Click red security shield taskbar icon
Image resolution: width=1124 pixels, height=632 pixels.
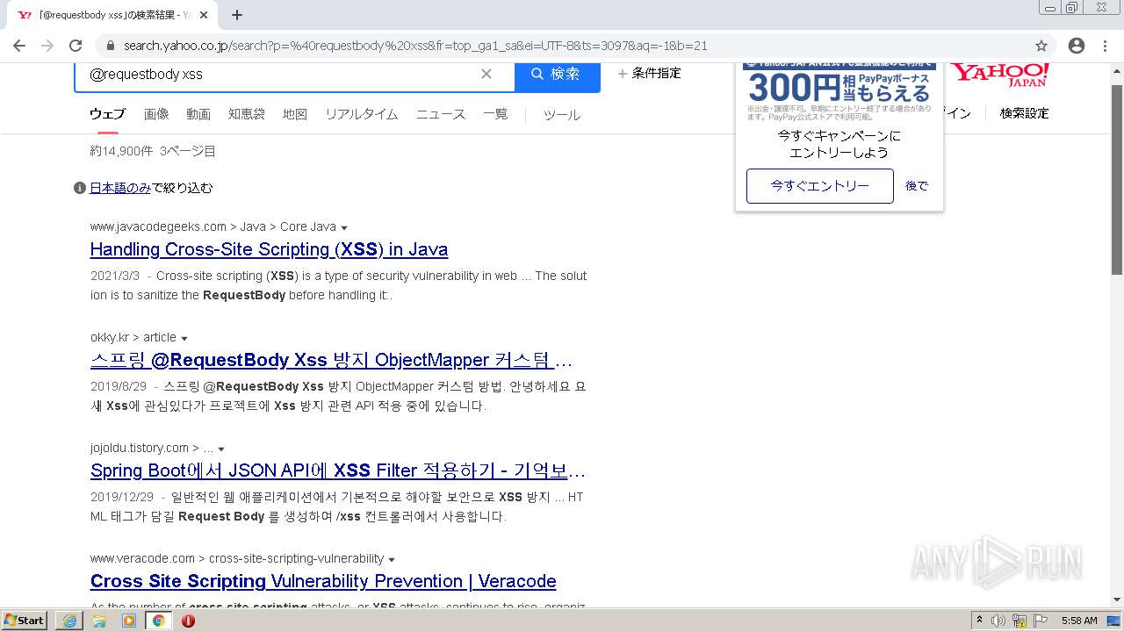click(x=188, y=621)
